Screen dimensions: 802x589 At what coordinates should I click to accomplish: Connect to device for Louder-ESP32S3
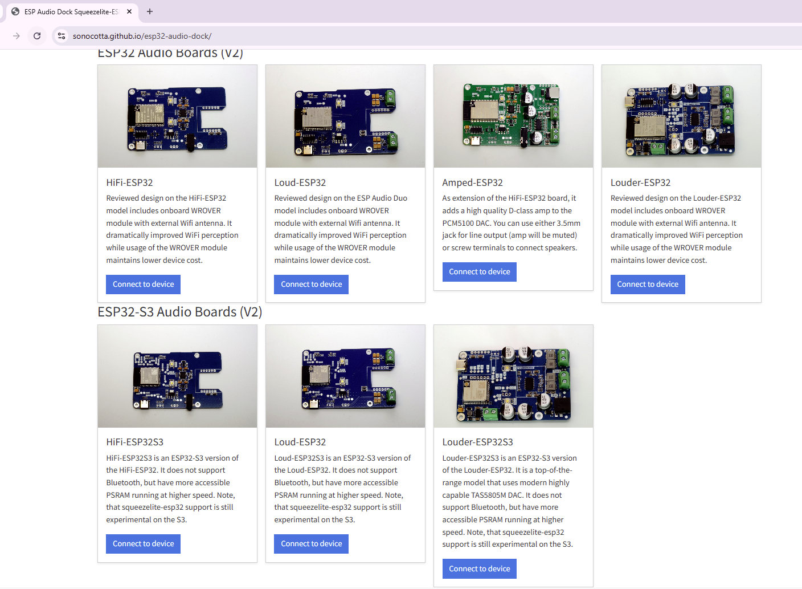pos(479,569)
